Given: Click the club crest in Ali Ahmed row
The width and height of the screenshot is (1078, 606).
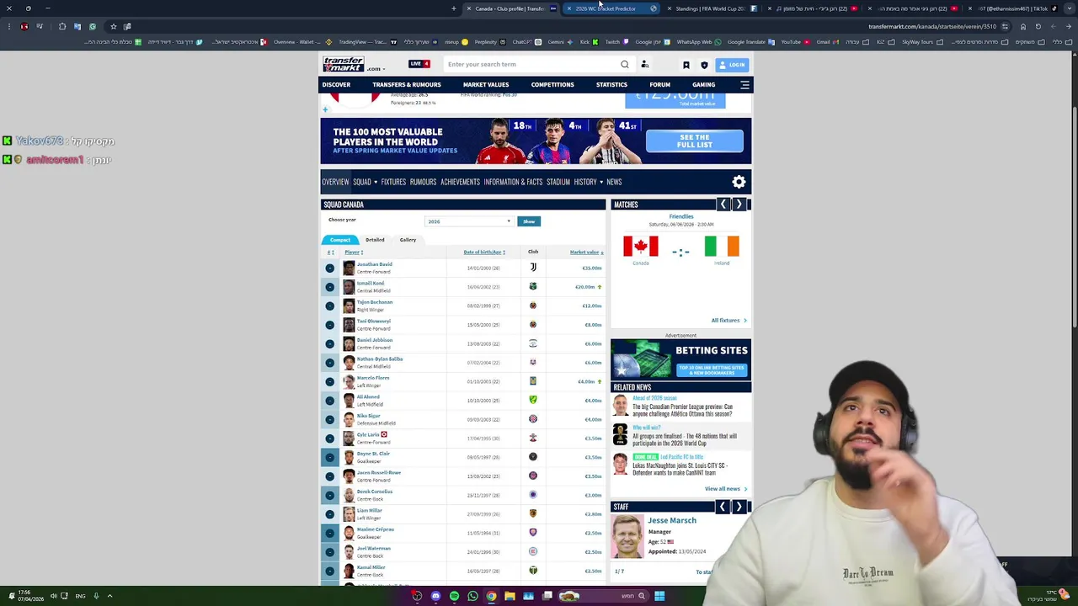Looking at the screenshot, I should click(533, 400).
